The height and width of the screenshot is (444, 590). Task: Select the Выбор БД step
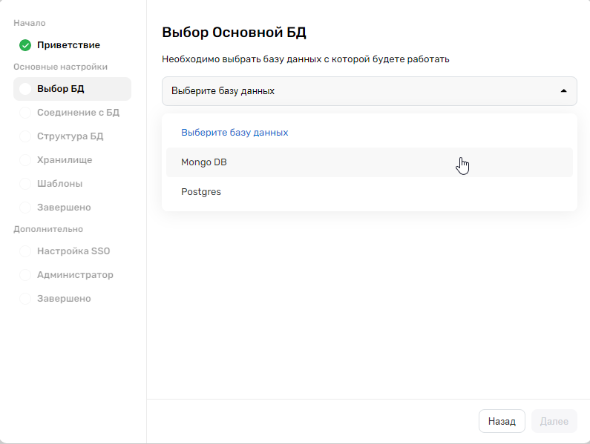[x=72, y=89]
